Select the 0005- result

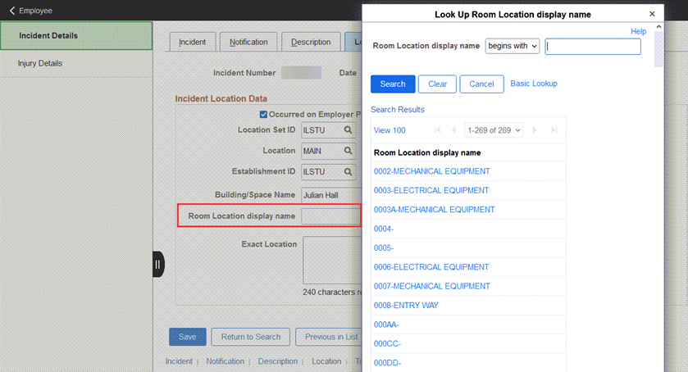click(x=384, y=247)
